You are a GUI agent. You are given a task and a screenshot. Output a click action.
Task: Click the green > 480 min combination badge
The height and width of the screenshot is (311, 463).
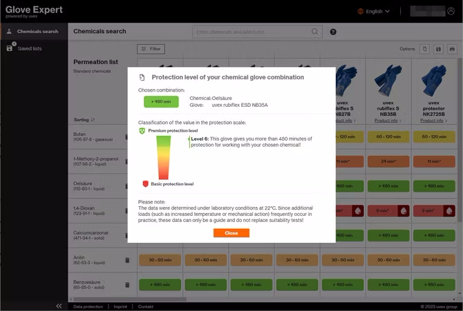161,101
